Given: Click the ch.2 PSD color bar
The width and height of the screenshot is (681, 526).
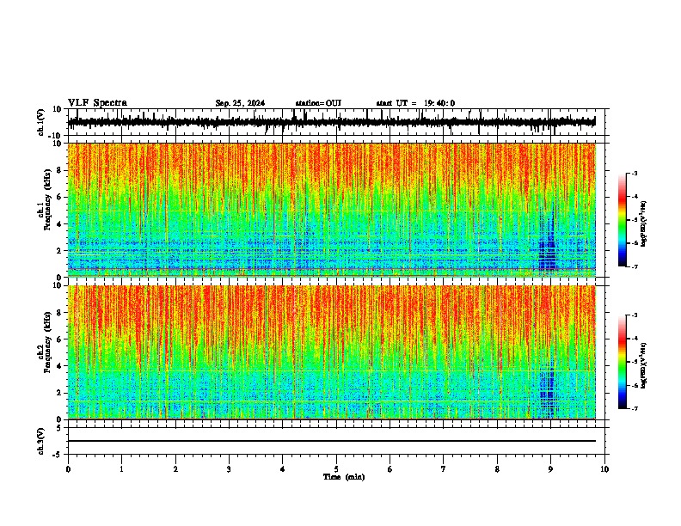Looking at the screenshot, I should pyautogui.click(x=622, y=362).
